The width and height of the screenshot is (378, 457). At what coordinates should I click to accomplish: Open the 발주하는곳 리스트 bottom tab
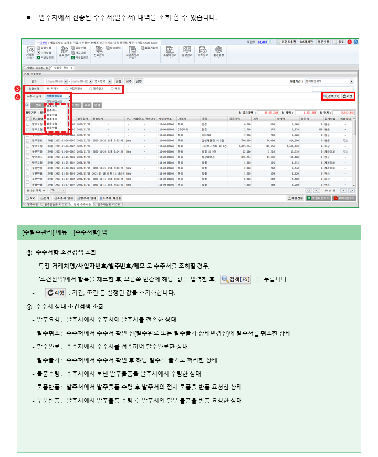(x=109, y=205)
